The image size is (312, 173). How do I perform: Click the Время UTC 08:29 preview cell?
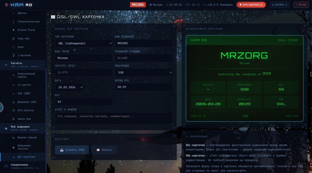[x=245, y=102]
